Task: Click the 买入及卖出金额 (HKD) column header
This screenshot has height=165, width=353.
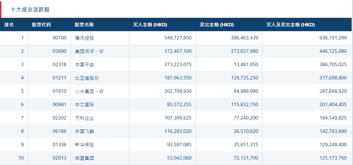Action: (x=290, y=25)
